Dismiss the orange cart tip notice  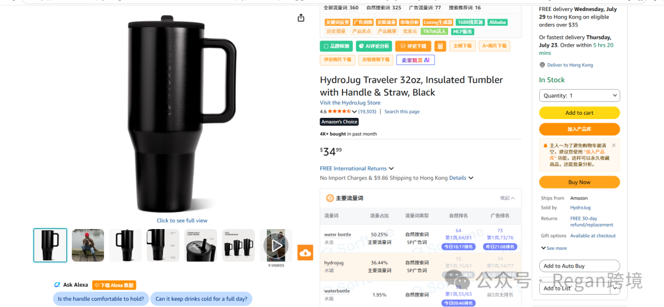click(614, 146)
